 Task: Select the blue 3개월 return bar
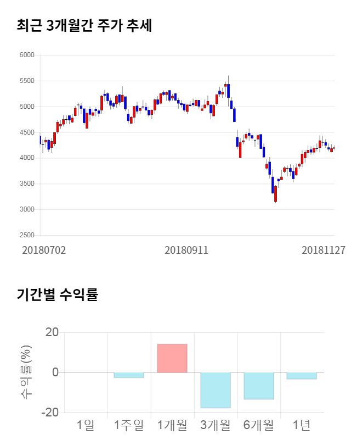pos(216,390)
